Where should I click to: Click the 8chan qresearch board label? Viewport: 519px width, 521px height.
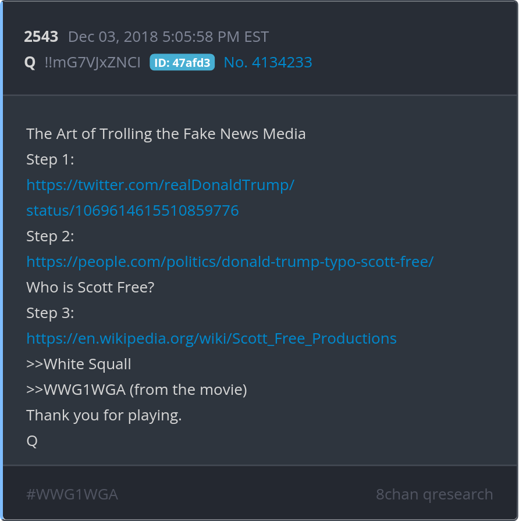coord(434,494)
